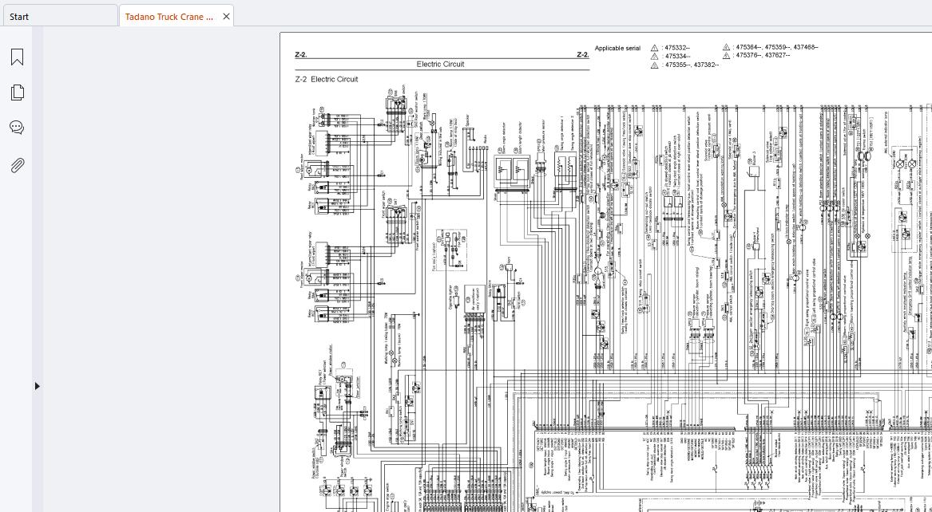
Task: Click the warning triangle beside serial 475332
Action: click(655, 47)
